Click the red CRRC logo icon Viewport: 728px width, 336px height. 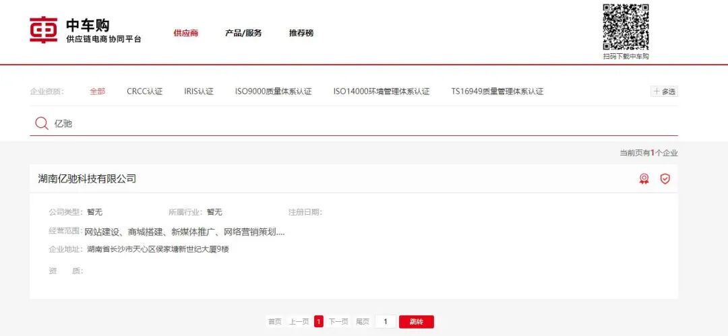[44, 30]
